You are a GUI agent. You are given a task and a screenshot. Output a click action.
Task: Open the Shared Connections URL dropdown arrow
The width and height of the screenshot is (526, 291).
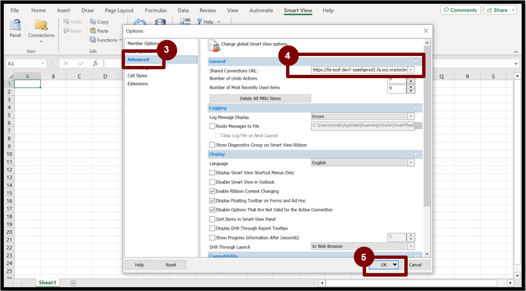(411, 70)
